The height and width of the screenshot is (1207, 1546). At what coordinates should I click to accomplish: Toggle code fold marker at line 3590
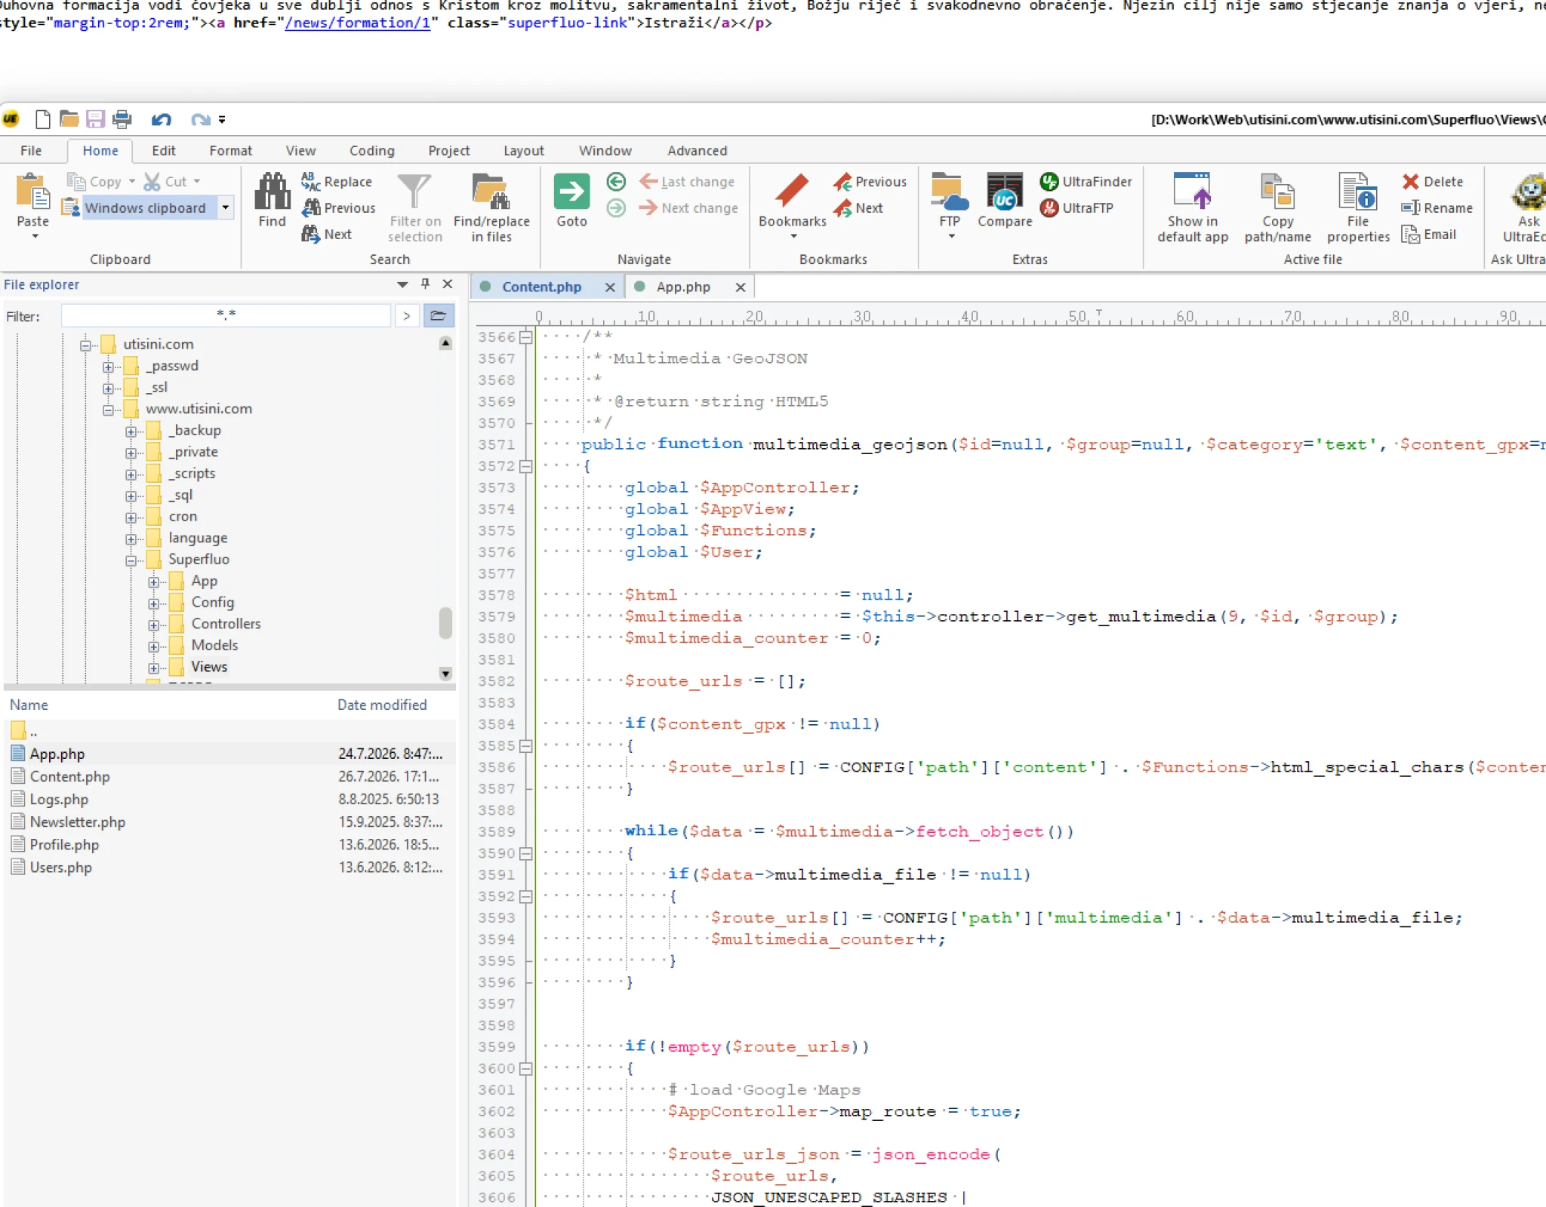(x=526, y=853)
